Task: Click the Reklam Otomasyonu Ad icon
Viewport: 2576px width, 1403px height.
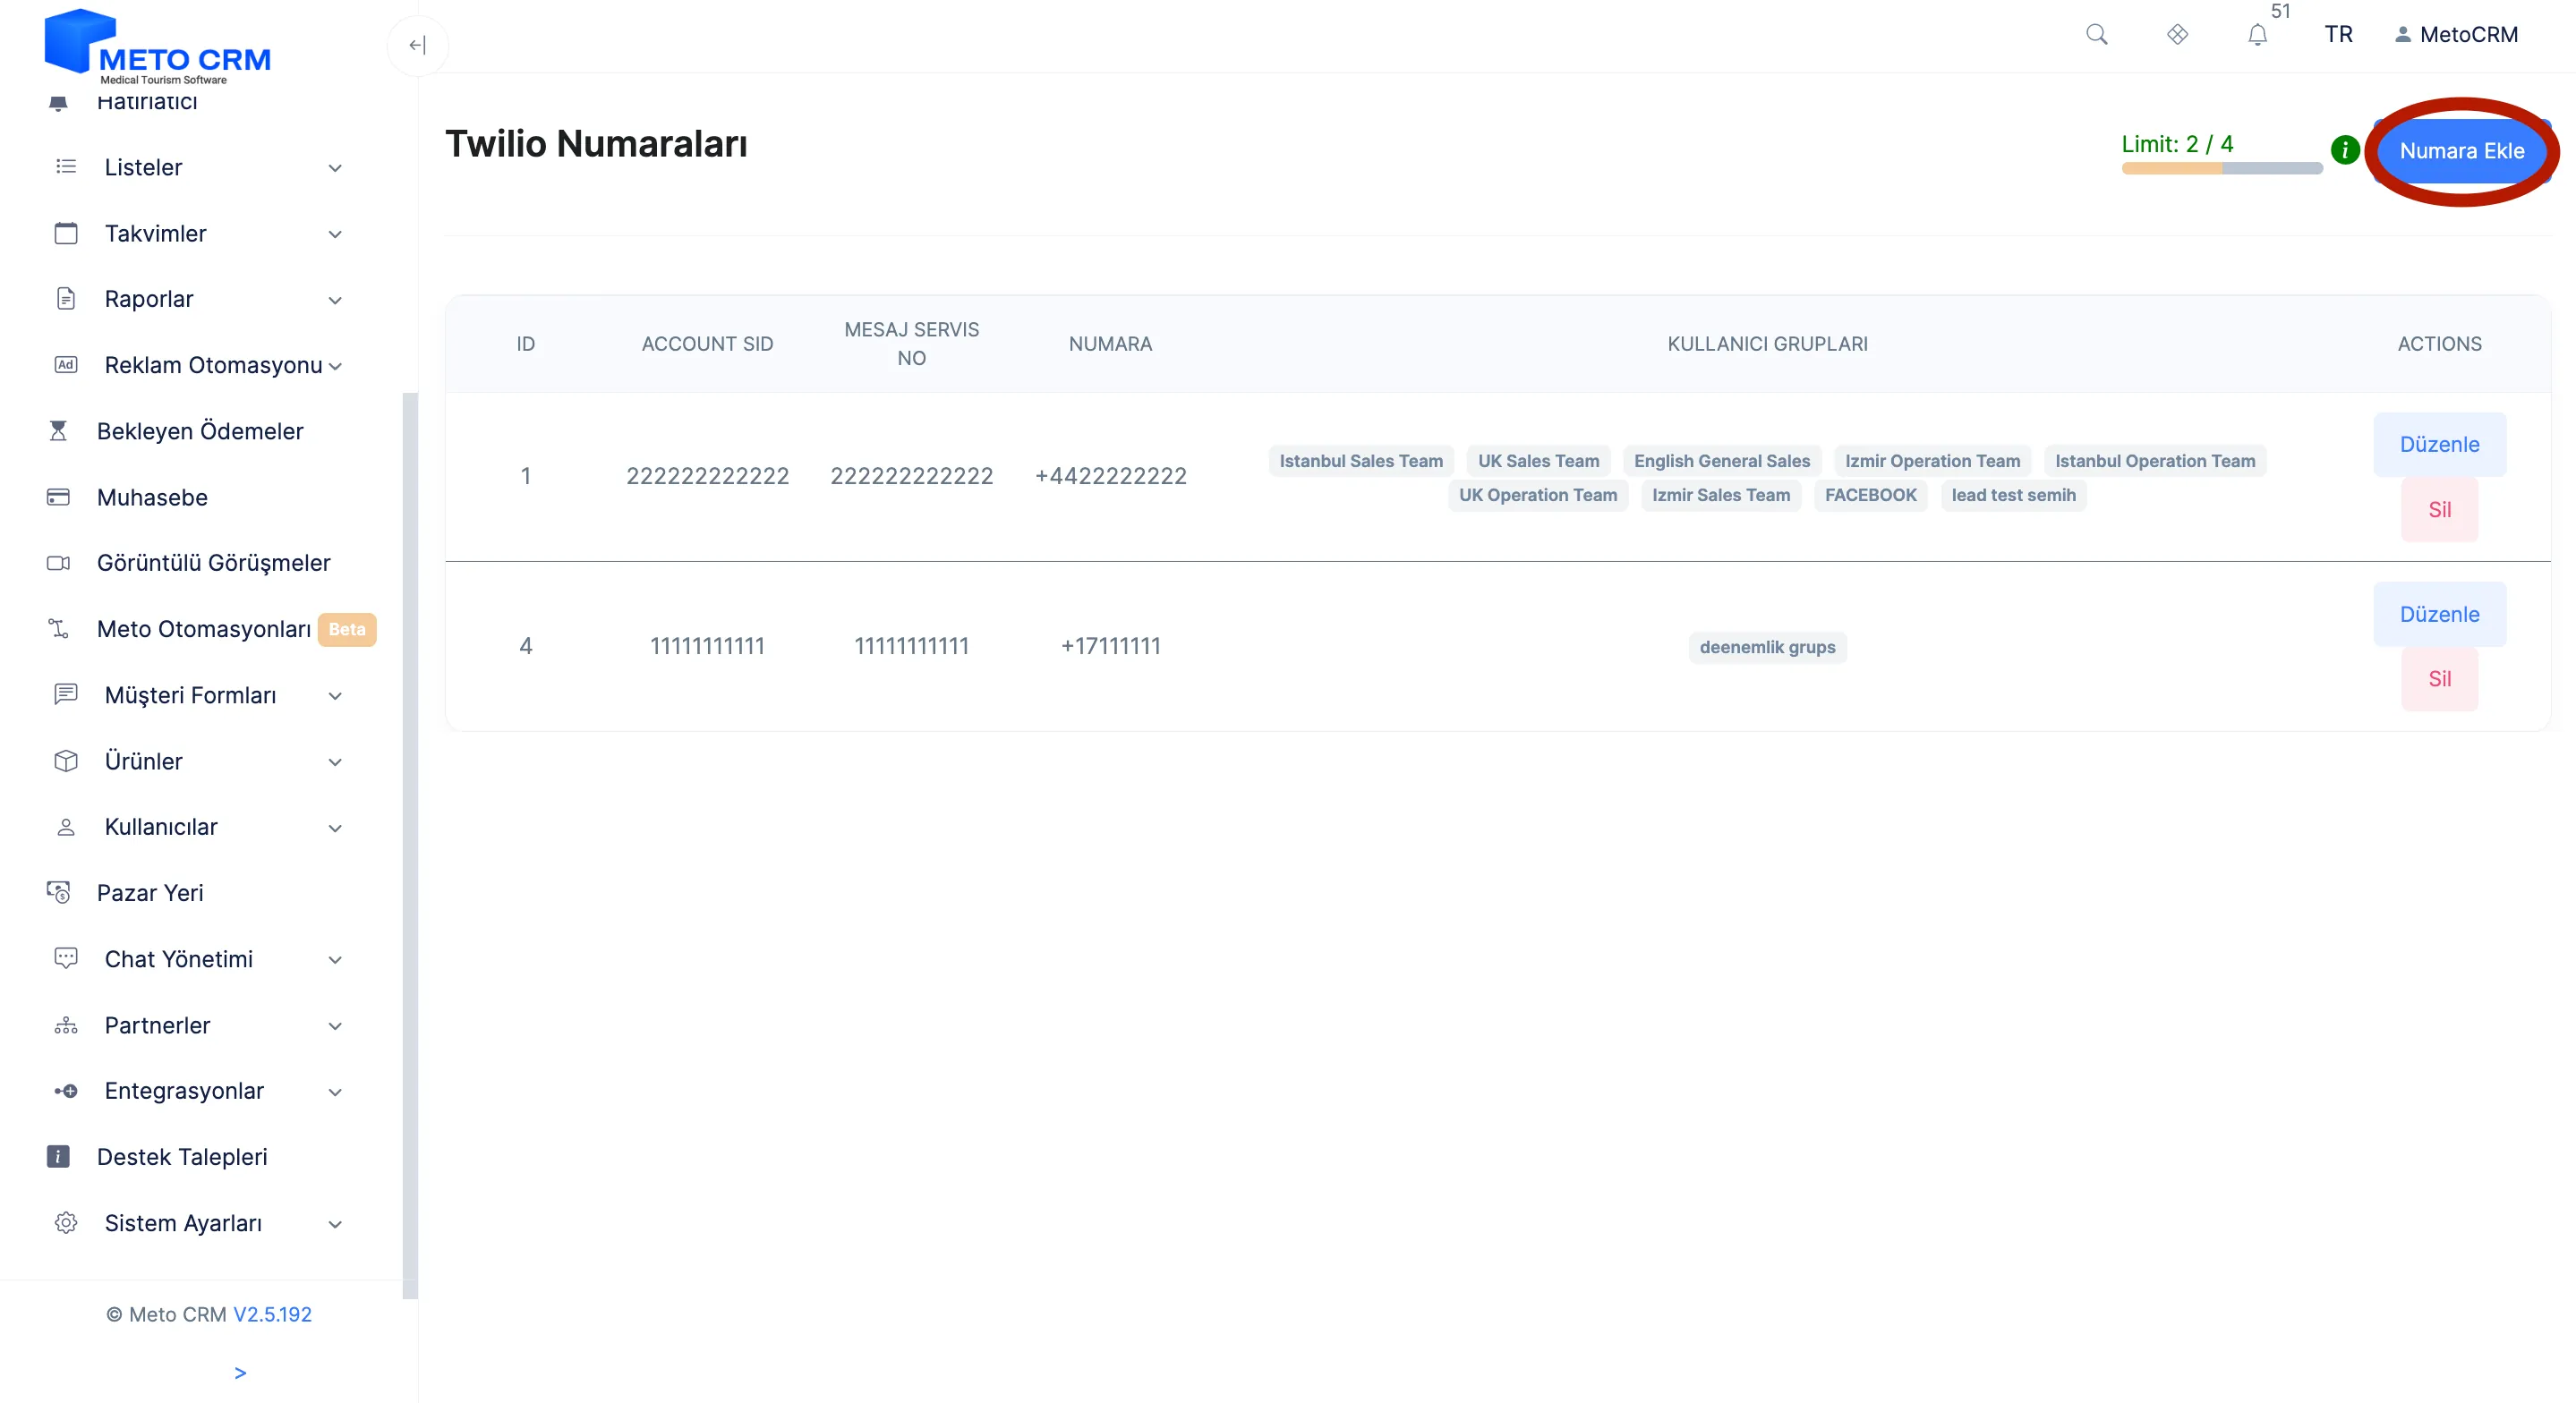Action: pos(66,365)
